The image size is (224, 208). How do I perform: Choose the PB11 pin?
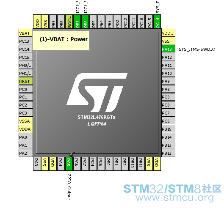(141, 164)
